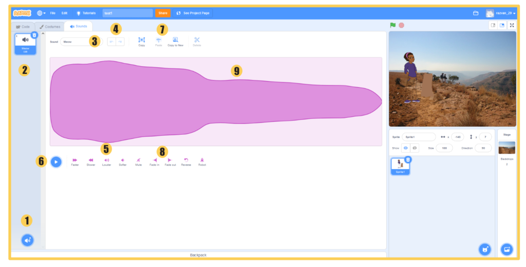526x267 pixels.
Task: Switch to the small stage layout
Action: tap(493, 25)
